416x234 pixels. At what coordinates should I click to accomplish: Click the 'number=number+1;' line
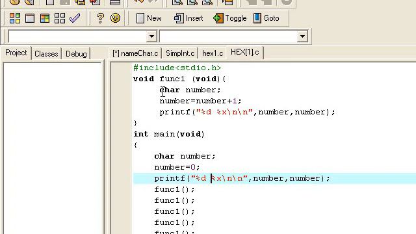(x=200, y=101)
